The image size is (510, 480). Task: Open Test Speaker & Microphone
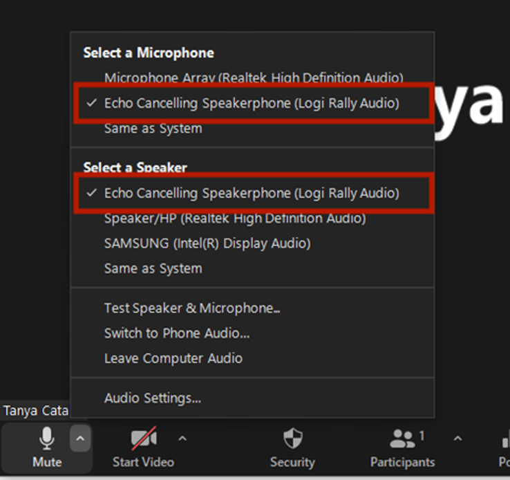coord(191,308)
